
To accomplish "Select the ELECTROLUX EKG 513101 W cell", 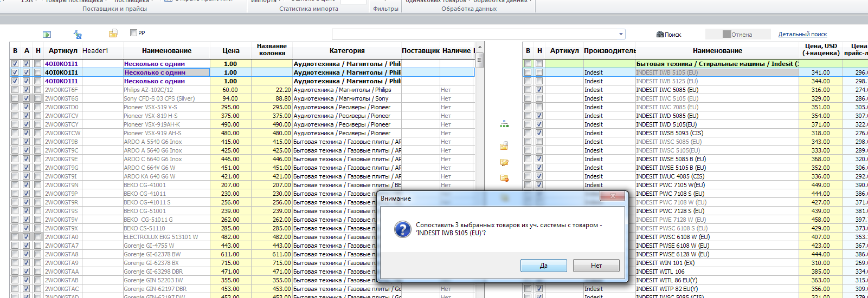I will tap(166, 237).
